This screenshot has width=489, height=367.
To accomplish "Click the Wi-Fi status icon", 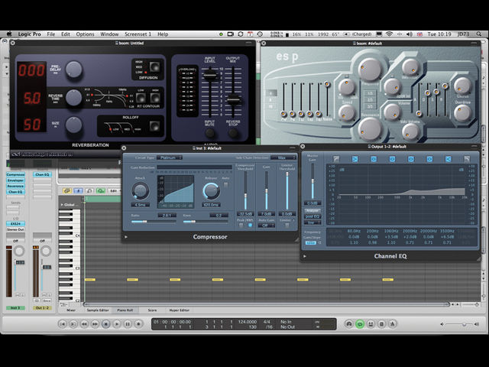I will coord(389,34).
